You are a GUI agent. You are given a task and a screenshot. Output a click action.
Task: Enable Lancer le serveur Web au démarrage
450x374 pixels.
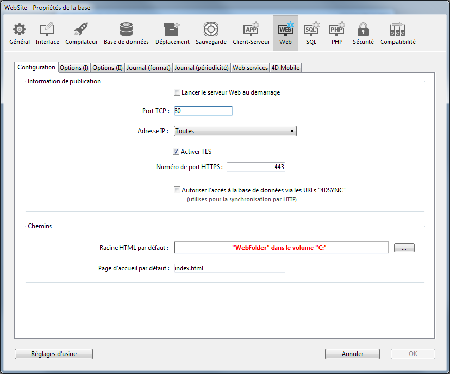click(x=177, y=92)
